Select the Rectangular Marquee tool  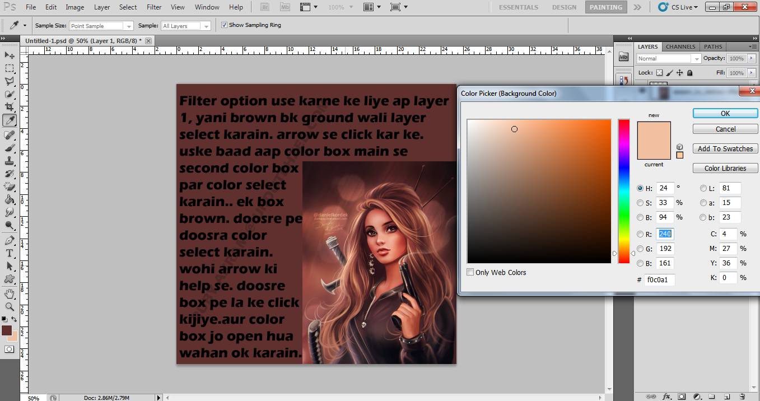[x=10, y=68]
